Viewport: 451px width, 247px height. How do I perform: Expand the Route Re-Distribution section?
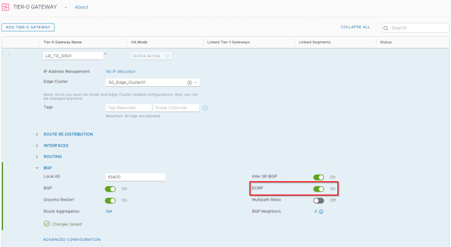pyautogui.click(x=37, y=134)
